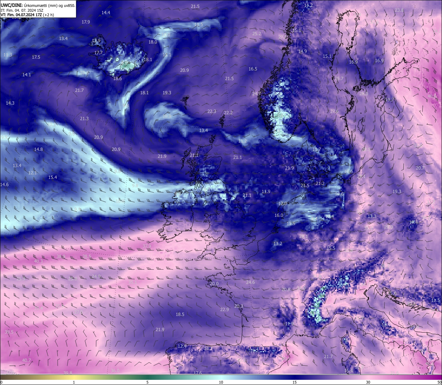Click the 15.5 value label

coord(331,248)
